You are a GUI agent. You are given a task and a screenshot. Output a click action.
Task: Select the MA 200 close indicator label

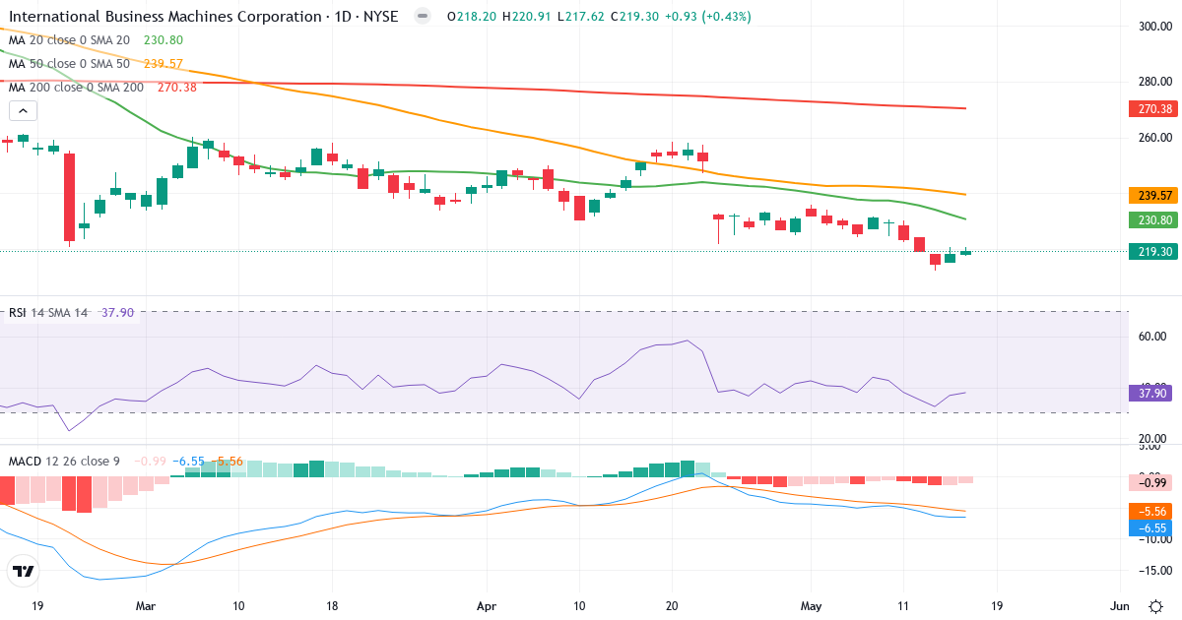click(76, 88)
